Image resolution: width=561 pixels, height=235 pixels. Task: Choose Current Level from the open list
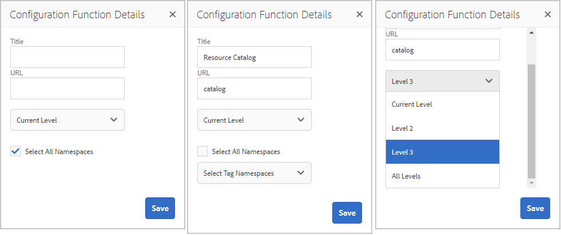(x=443, y=104)
